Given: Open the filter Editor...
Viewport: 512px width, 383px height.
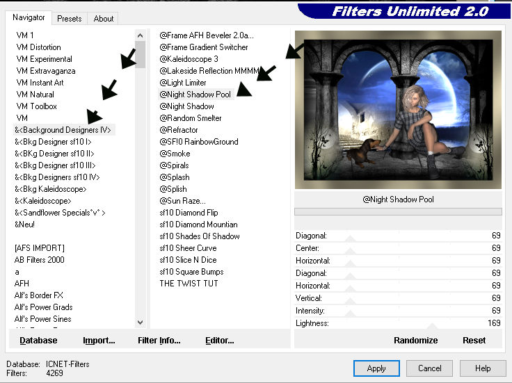Looking at the screenshot, I should point(219,341).
